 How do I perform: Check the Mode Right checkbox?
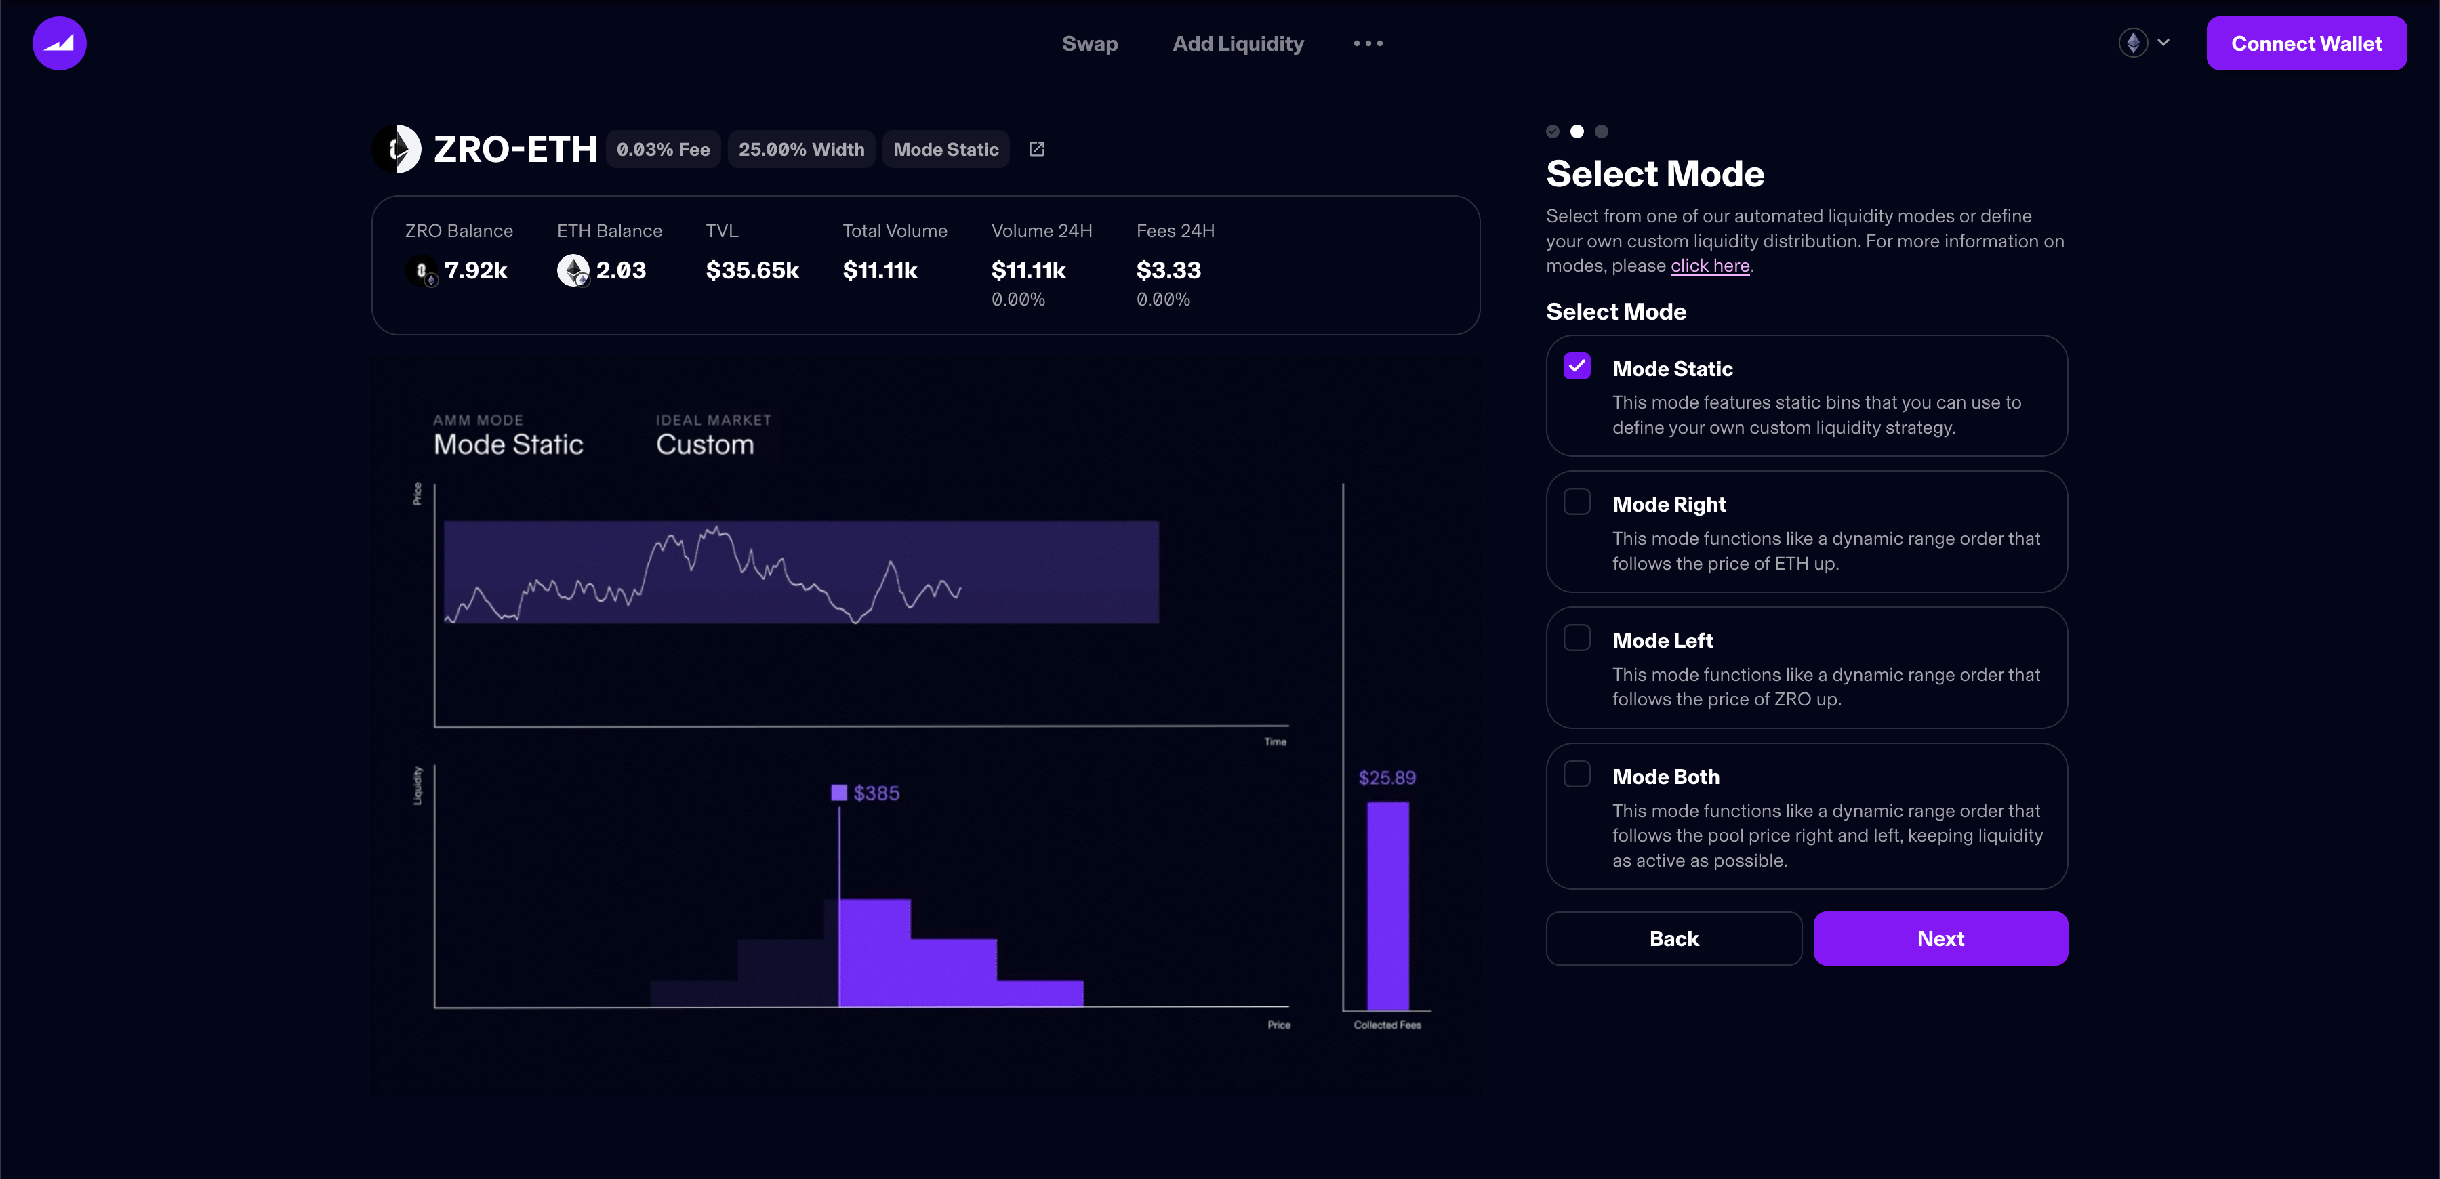point(1577,502)
